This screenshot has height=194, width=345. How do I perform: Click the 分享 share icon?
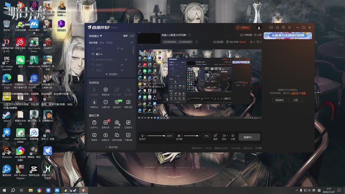pyautogui.click(x=257, y=35)
